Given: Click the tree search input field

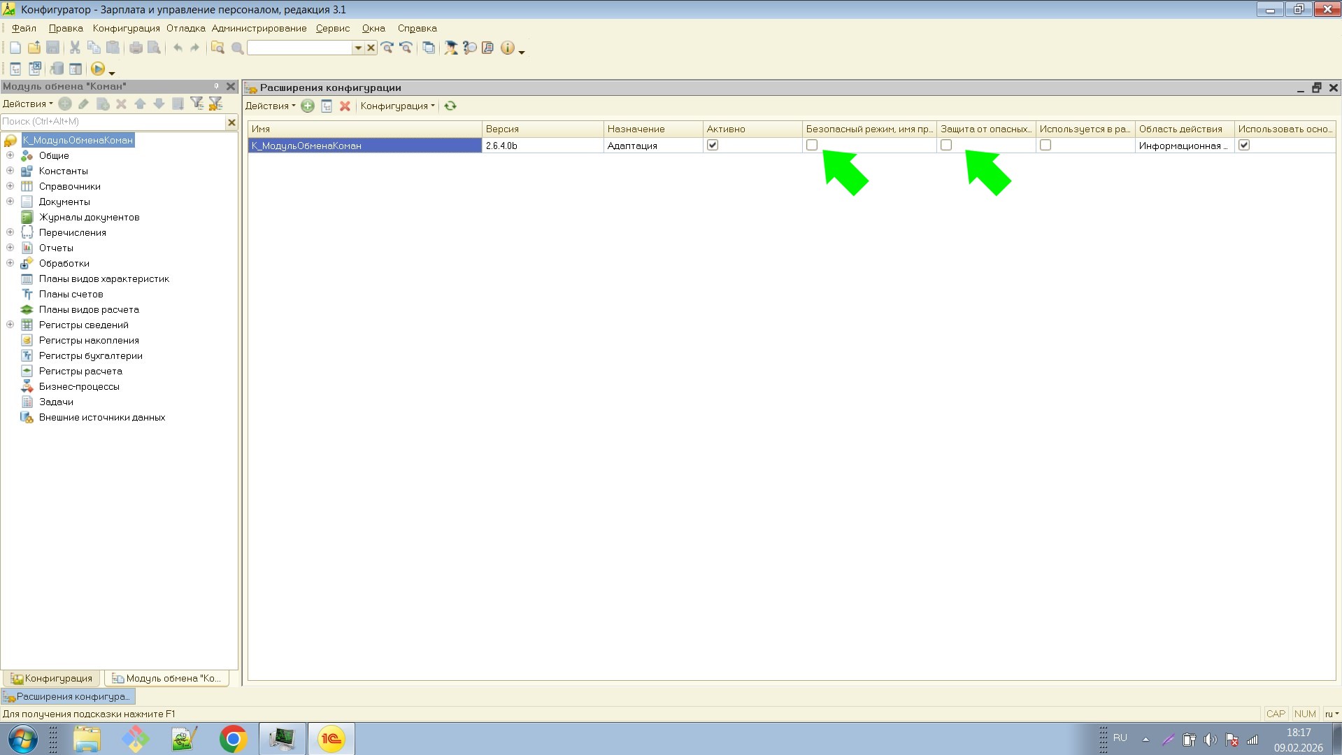Looking at the screenshot, I should tap(112, 122).
